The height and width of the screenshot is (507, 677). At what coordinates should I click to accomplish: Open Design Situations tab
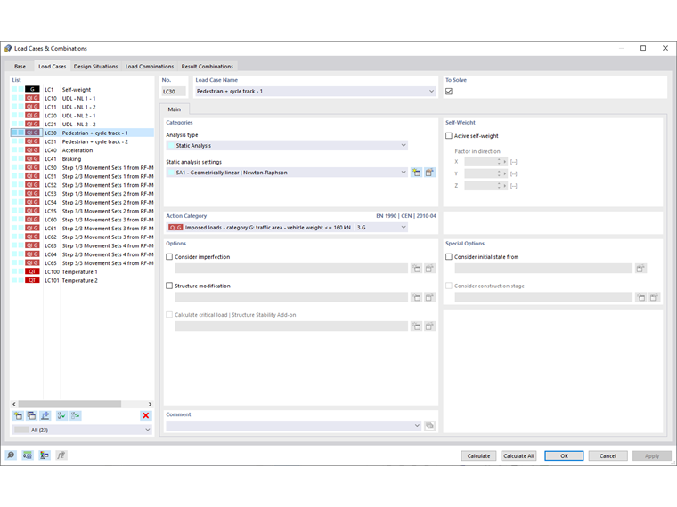(x=96, y=67)
